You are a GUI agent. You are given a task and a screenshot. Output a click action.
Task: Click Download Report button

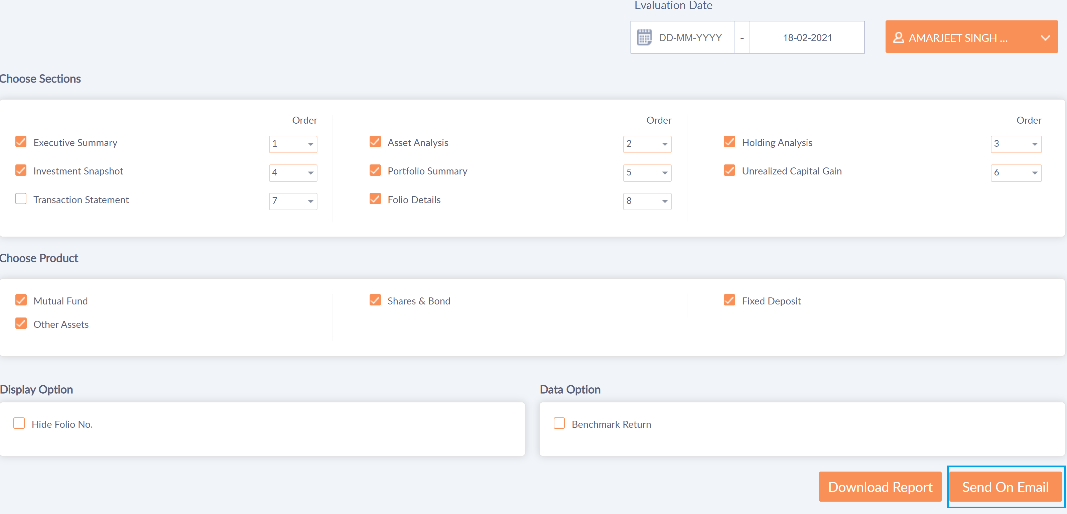(x=880, y=487)
